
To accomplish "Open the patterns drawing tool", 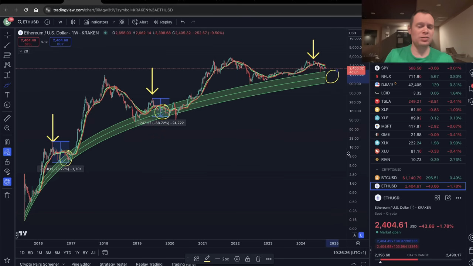I will pyautogui.click(x=7, y=65).
